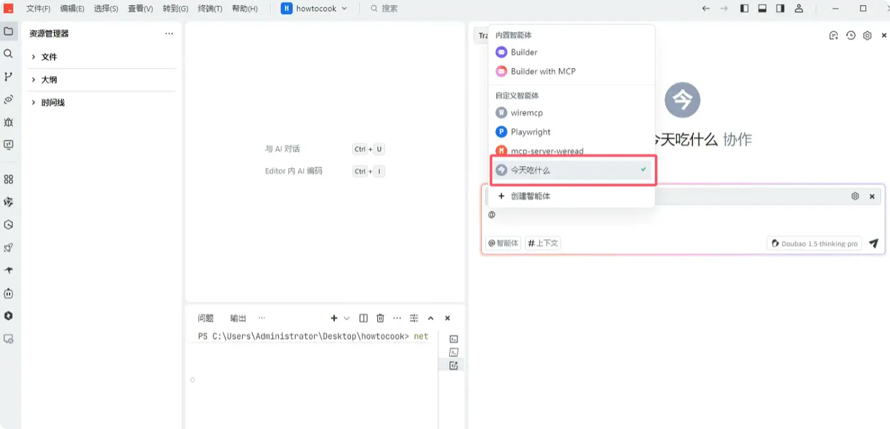Screen dimensions: 890x429
Task: Open the 文件(F) menu
Action: 38,8
